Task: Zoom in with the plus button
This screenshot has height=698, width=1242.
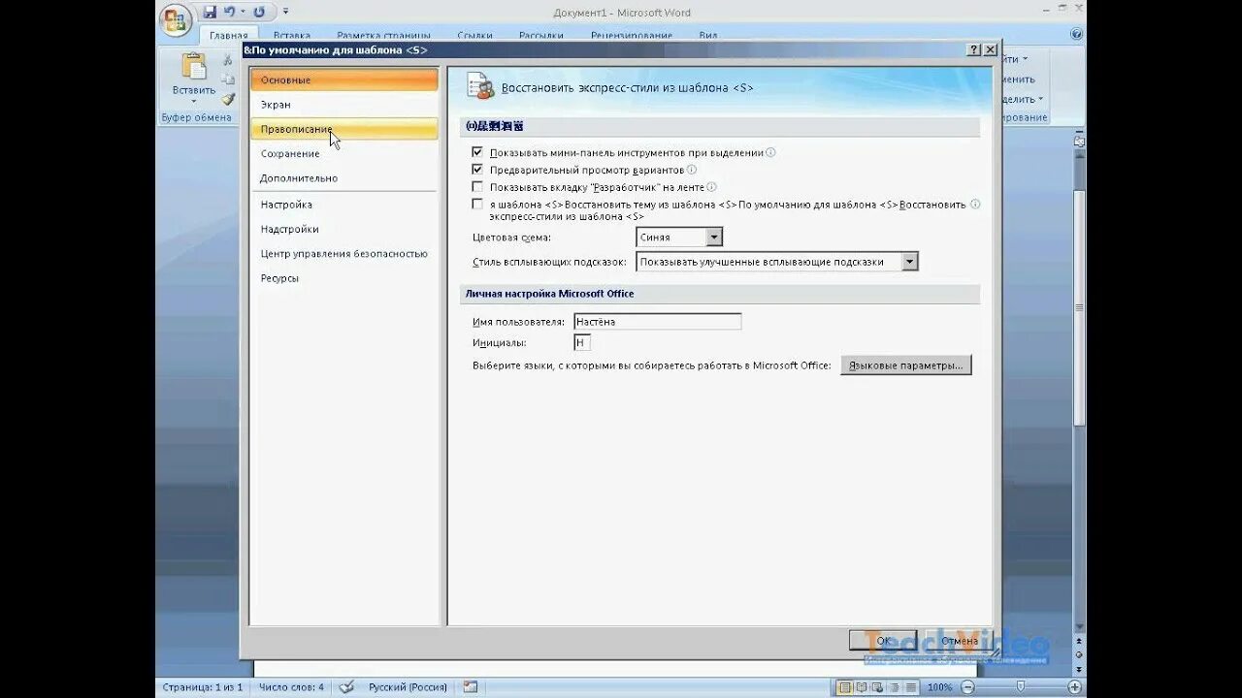Action: [x=1074, y=687]
